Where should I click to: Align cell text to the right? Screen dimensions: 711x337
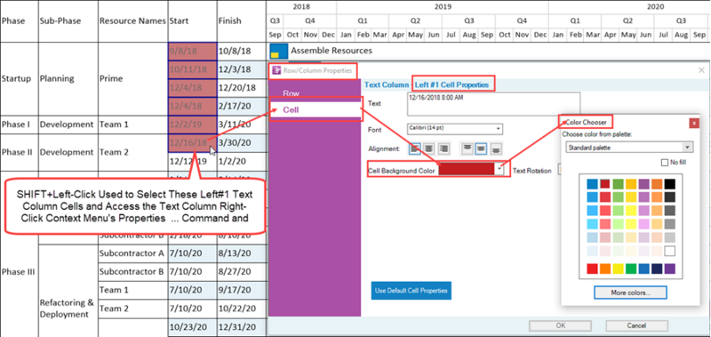pos(443,148)
